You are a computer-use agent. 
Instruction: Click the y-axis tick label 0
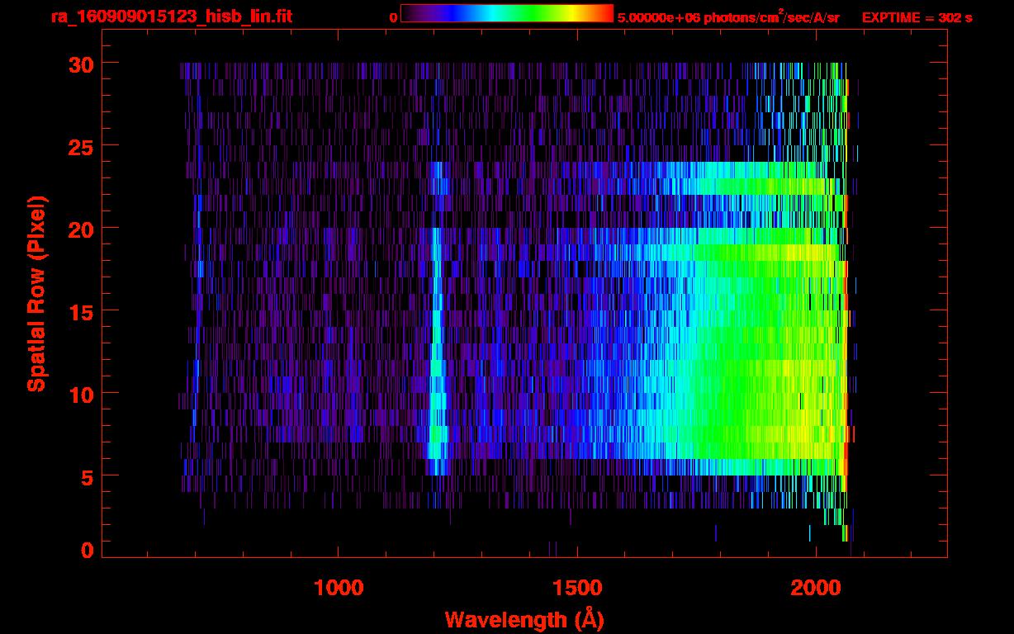87,550
